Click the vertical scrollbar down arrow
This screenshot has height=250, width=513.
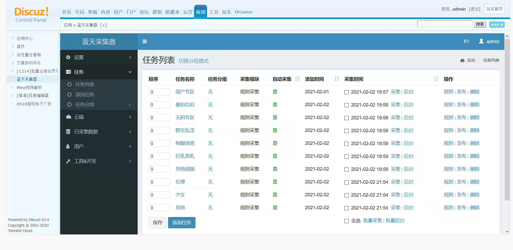pos(507,231)
